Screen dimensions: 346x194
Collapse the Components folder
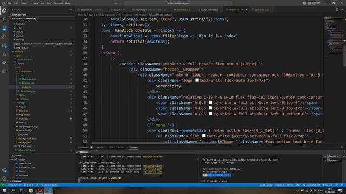pos(42,71)
